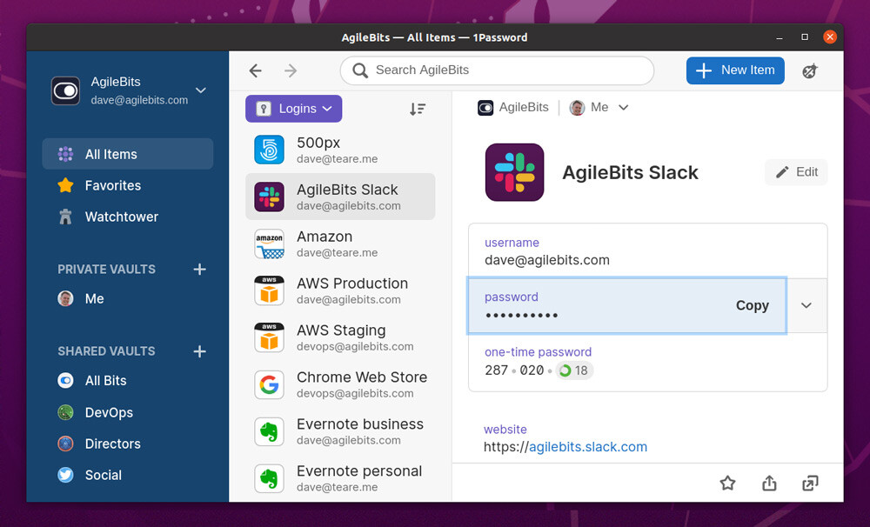Screen dimensions: 870x527
Task: Select All Items in sidebar
Action: [x=128, y=154]
